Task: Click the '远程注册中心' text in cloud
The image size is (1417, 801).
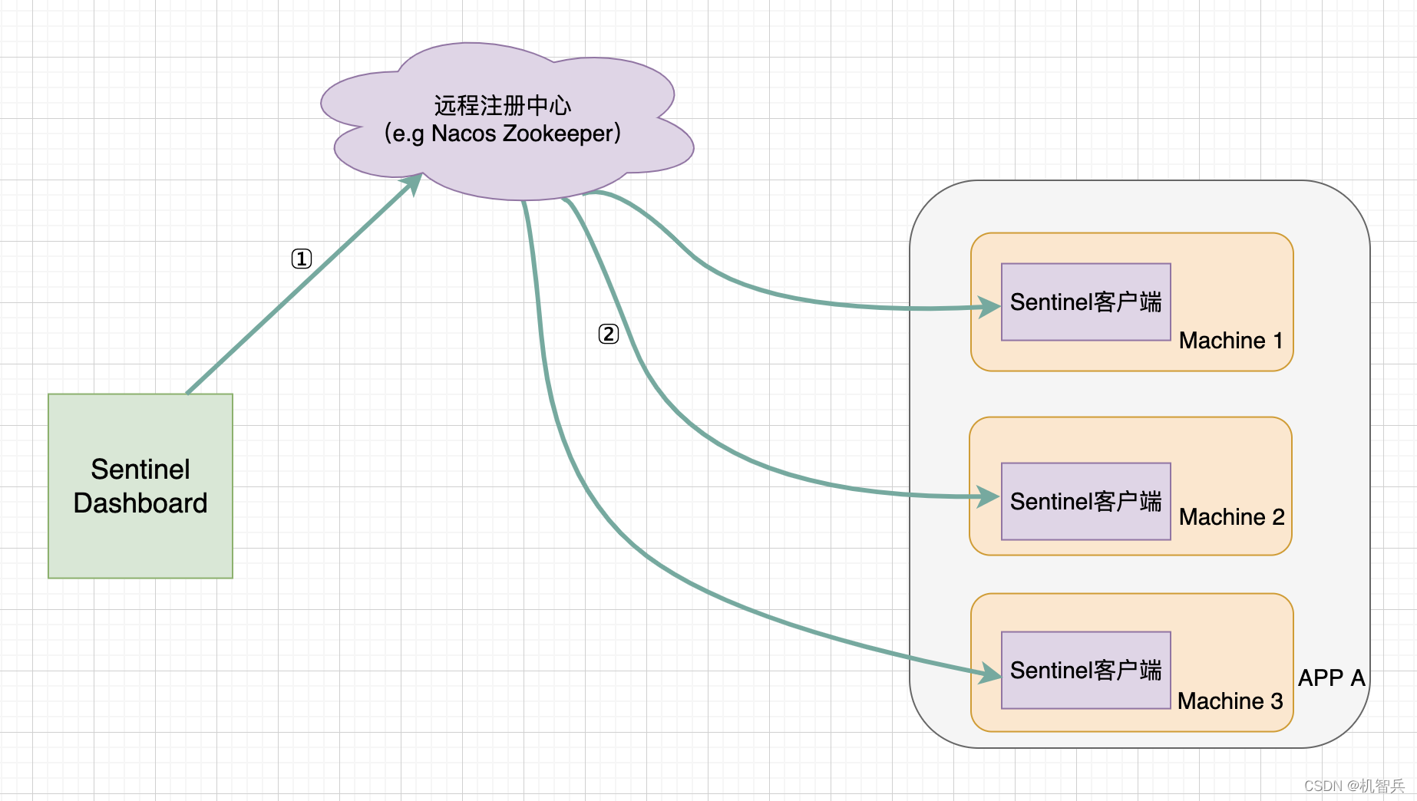Action: coord(503,105)
